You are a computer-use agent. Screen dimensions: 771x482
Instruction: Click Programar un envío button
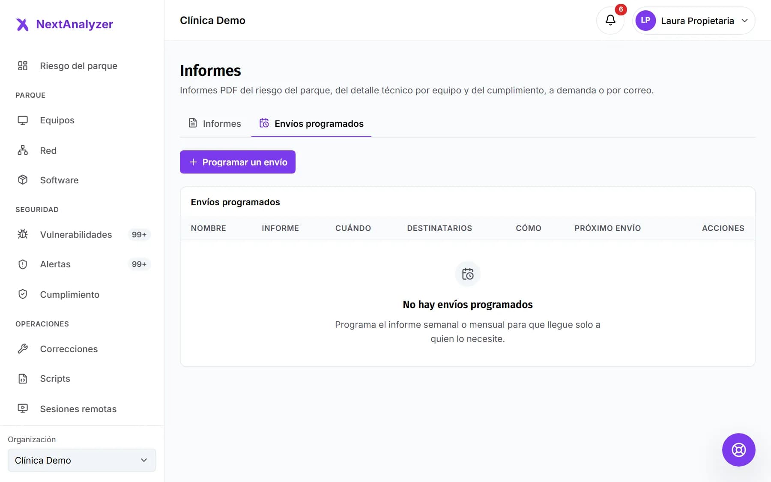click(238, 162)
